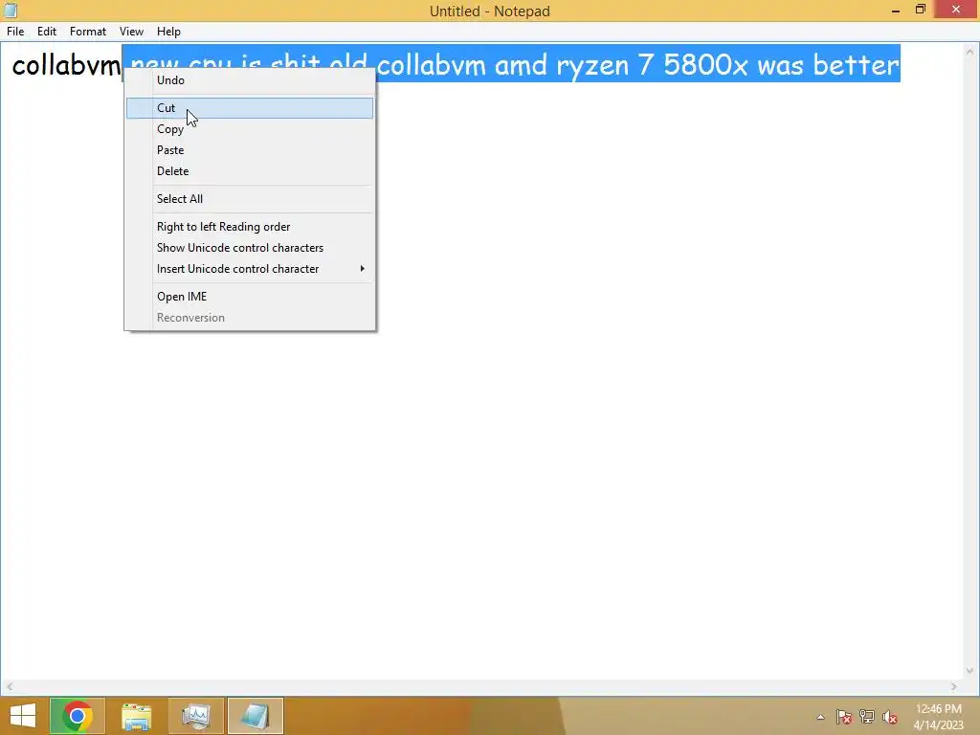
Task: Choose Open IME in the context menu
Action: point(250,297)
